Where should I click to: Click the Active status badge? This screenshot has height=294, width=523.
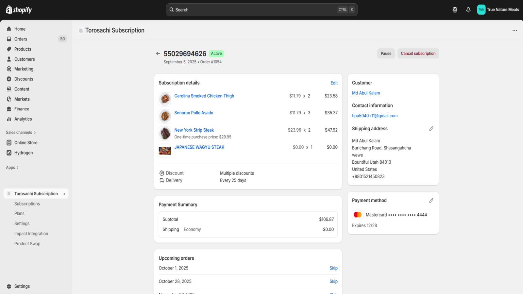click(x=216, y=54)
